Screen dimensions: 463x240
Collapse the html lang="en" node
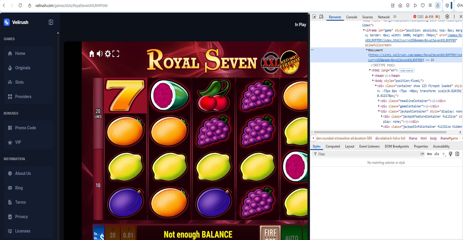(x=370, y=70)
